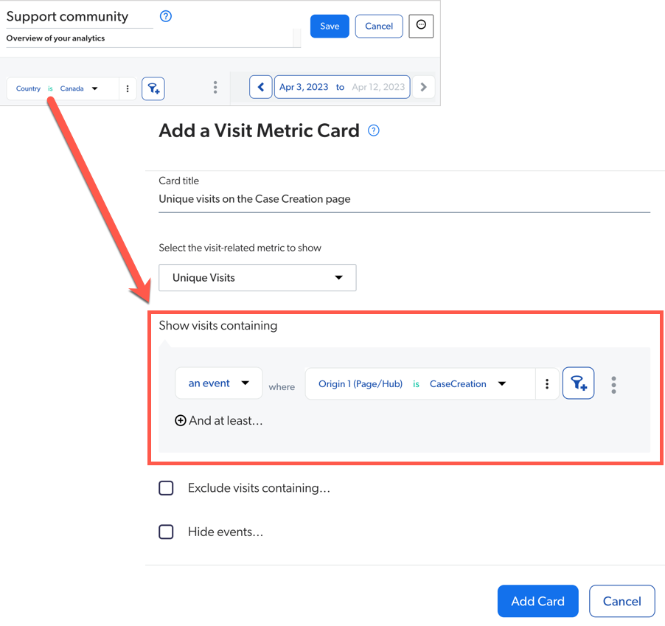Go to the previous date range with the left chevron
The image size is (665, 626).
(261, 86)
